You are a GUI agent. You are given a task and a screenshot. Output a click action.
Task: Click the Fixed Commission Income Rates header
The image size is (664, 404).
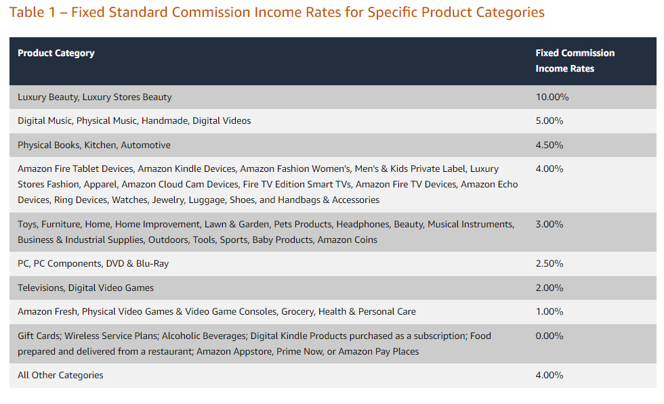[575, 60]
